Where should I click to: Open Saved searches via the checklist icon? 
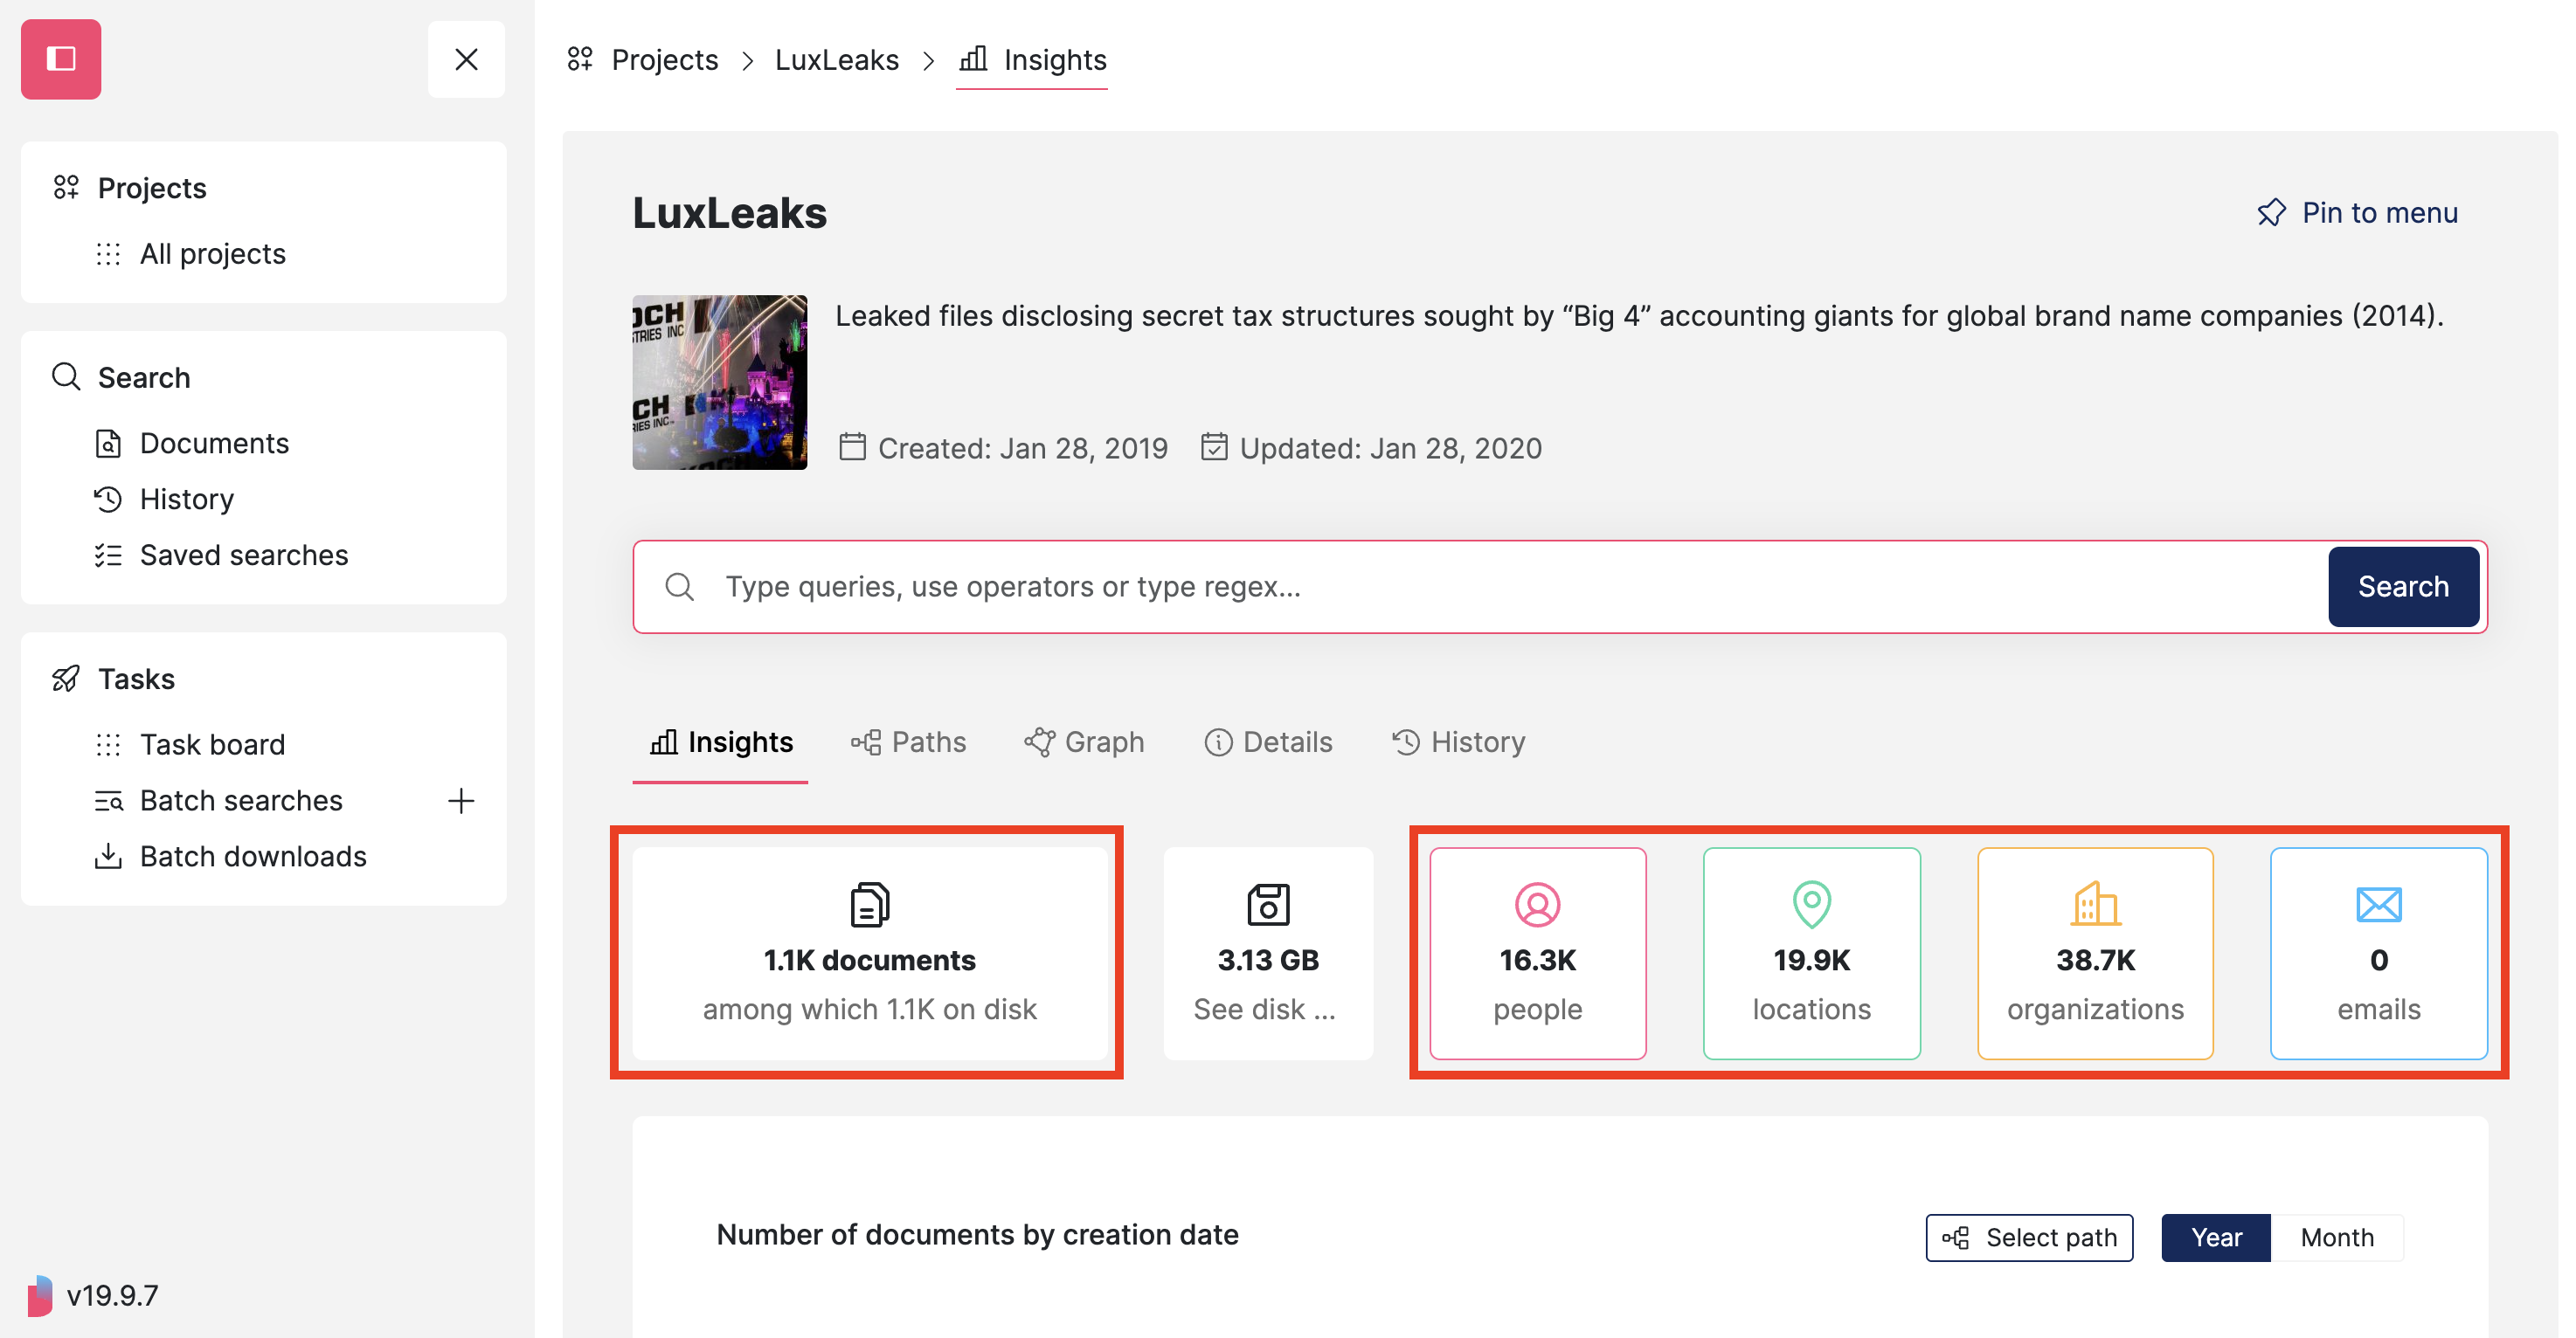point(109,555)
